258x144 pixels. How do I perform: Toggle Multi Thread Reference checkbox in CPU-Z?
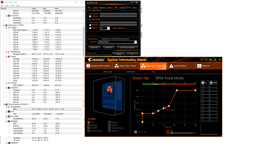click(90, 25)
